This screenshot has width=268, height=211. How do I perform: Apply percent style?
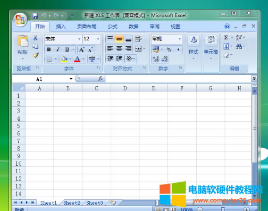click(x=169, y=49)
